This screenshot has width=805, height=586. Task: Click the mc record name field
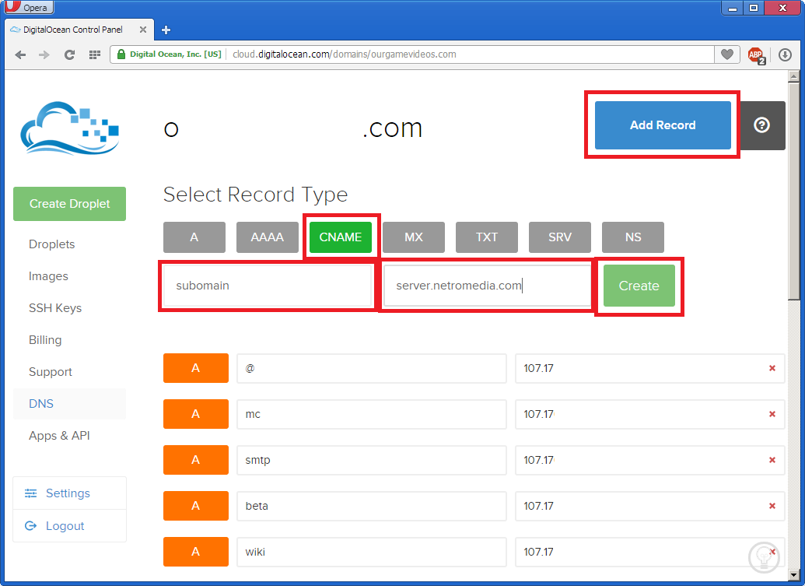372,414
